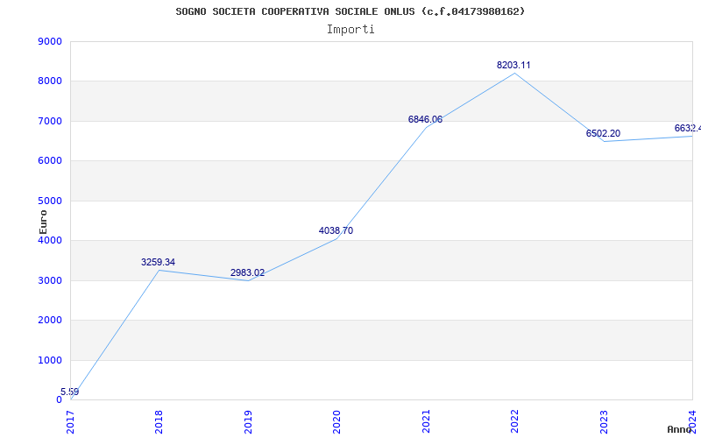Viewport: 701px width, 438px height.
Task: Click the 0 y-axis tick label
Action: [x=59, y=400]
